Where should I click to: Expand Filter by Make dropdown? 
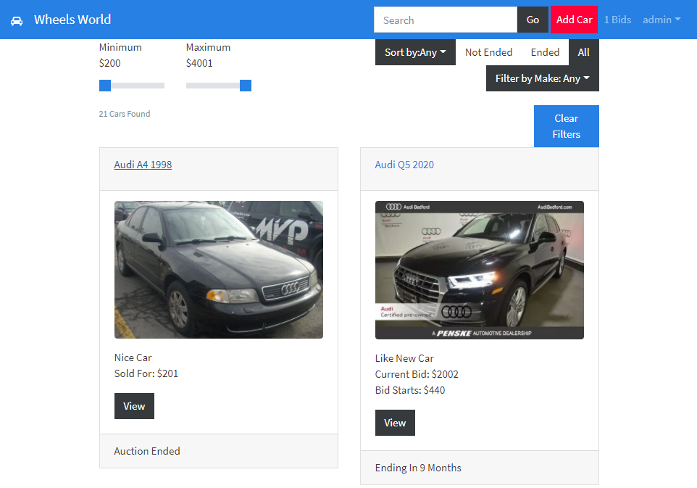coord(542,78)
